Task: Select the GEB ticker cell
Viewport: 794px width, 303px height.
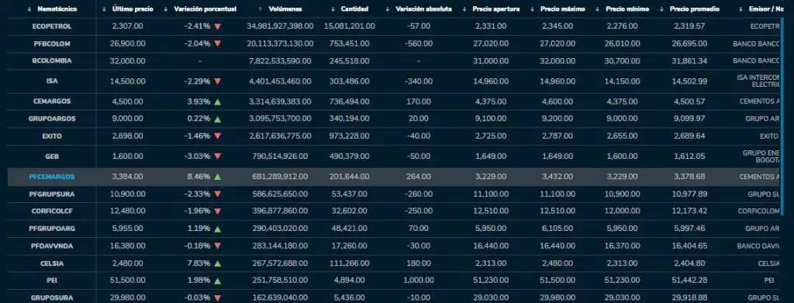Action: [52, 157]
